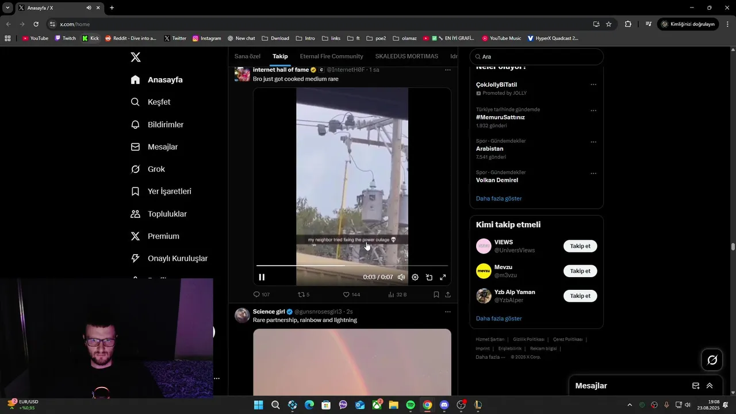The width and height of the screenshot is (736, 414).
Task: Reply to internet hall of fame post
Action: pos(262,294)
